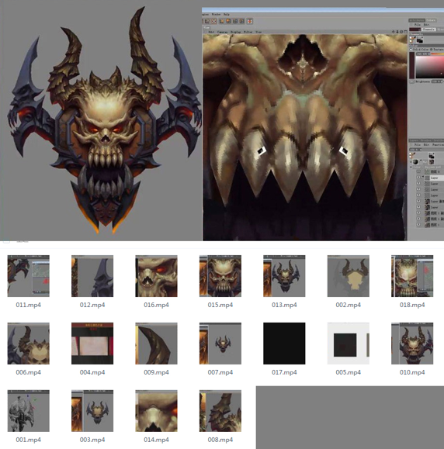Open the color mode dropdown above color field
This screenshot has height=449, width=444.
click(423, 54)
